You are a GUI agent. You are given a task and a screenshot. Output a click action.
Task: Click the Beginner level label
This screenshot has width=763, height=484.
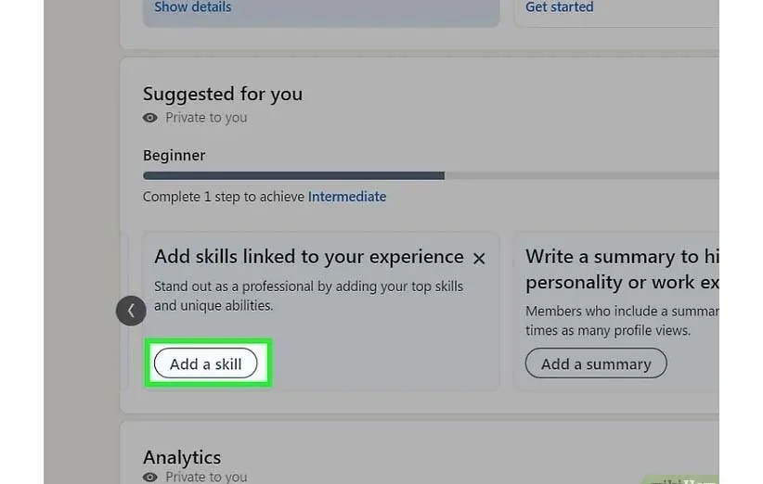point(175,155)
